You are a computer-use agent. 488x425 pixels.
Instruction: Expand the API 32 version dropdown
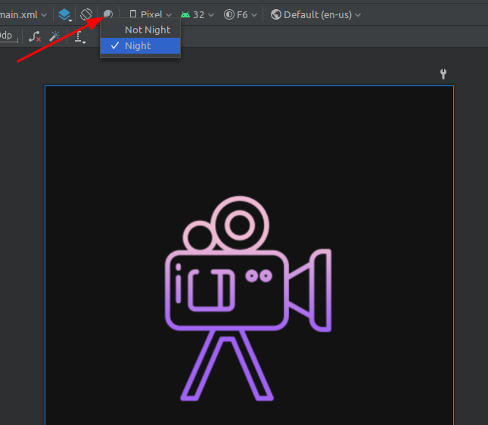(x=204, y=14)
